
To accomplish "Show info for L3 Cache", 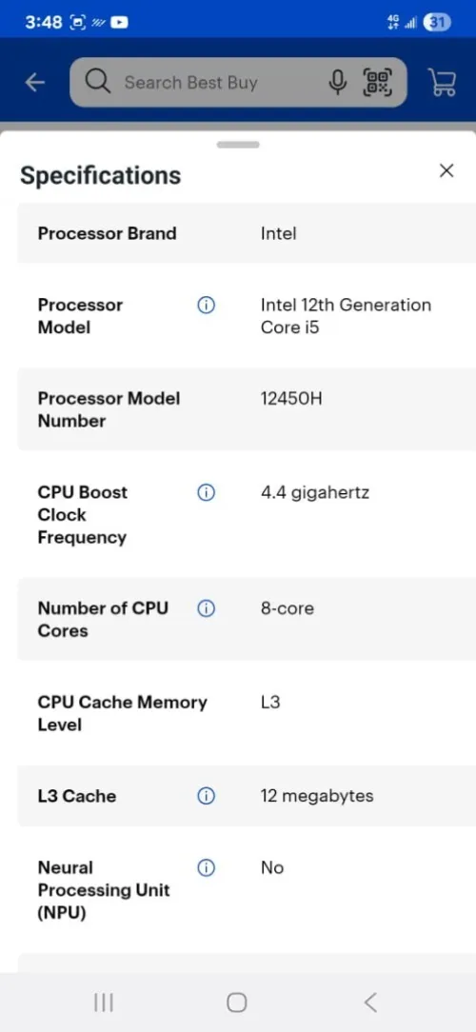I will 206,797.
